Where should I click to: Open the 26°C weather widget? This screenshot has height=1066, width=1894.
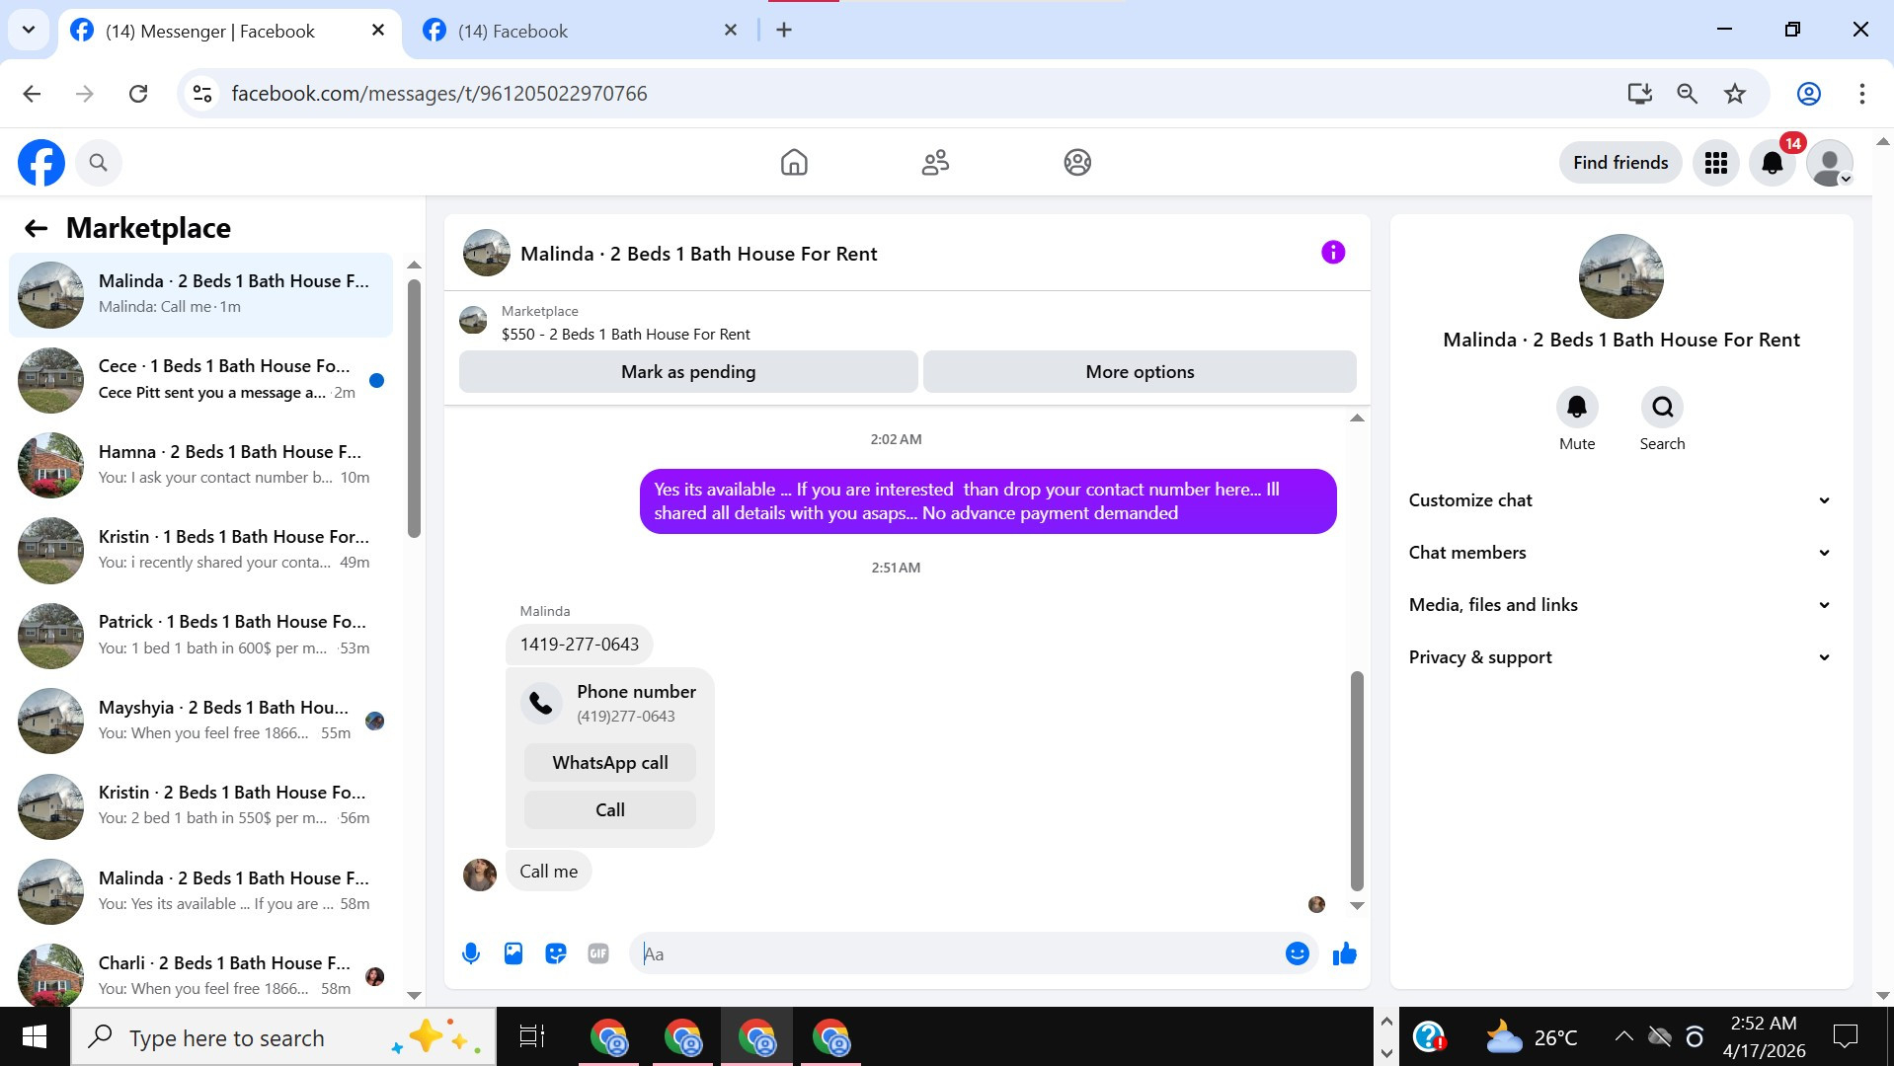(1531, 1037)
